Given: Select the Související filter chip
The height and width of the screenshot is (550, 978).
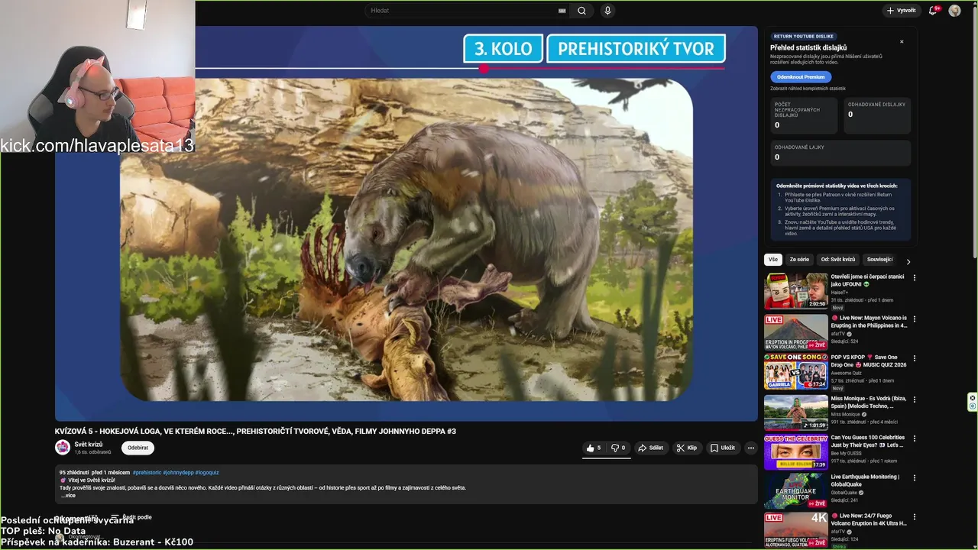Looking at the screenshot, I should (x=879, y=260).
